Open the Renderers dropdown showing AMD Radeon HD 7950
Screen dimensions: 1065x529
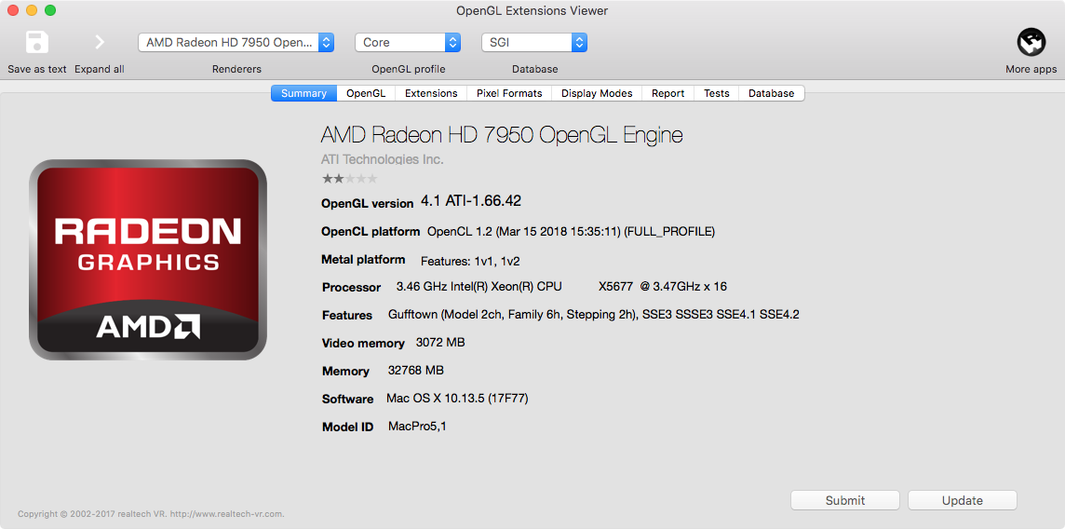pos(236,42)
